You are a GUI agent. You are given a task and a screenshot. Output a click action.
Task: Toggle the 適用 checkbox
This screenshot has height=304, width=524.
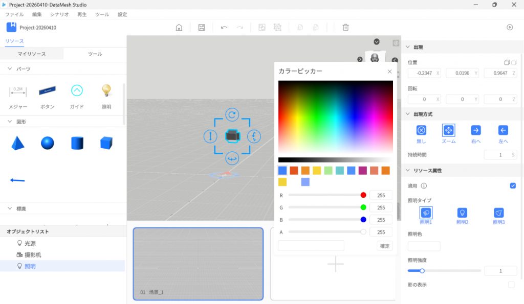pyautogui.click(x=513, y=185)
